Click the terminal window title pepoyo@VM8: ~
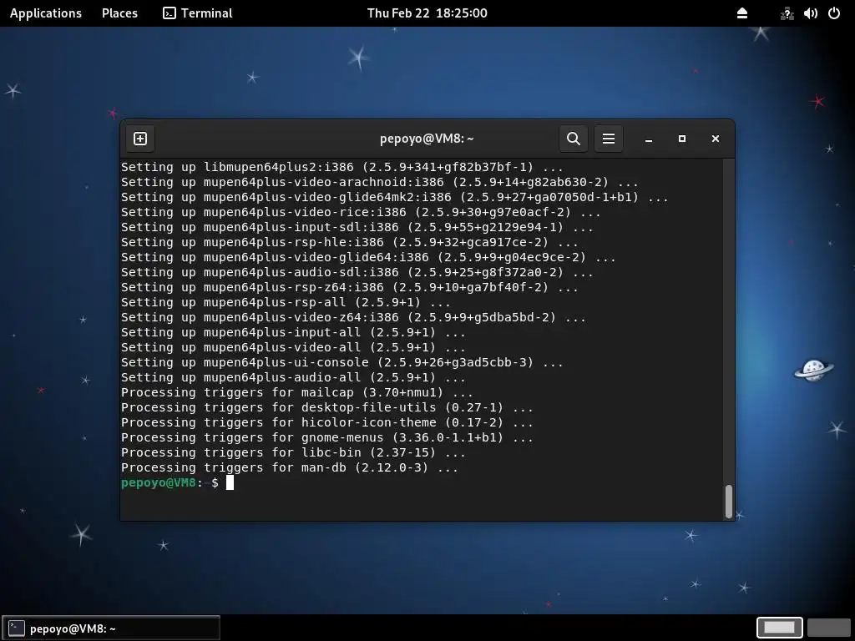Screen dimensions: 855x641 coord(427,139)
